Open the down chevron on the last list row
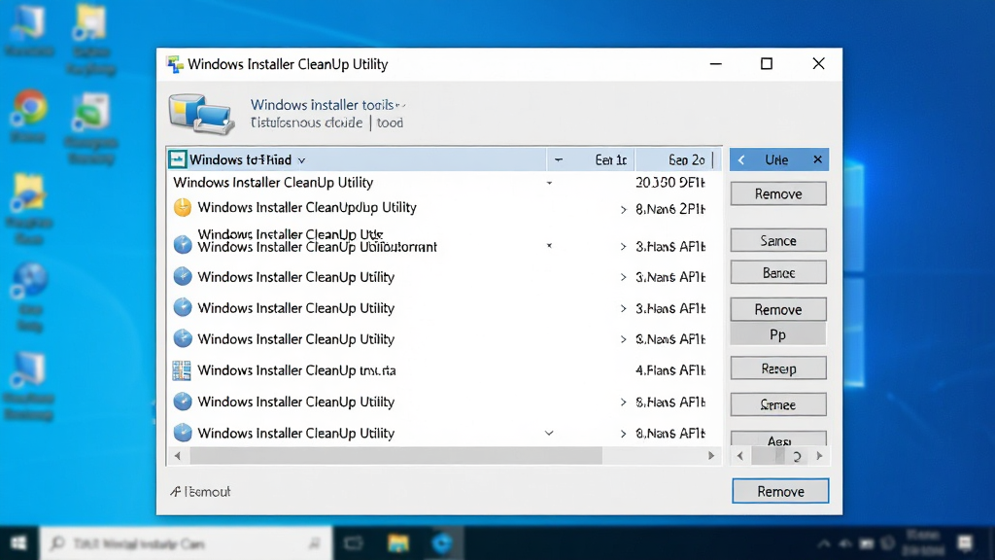Viewport: 995px width, 560px height. pyautogui.click(x=549, y=433)
